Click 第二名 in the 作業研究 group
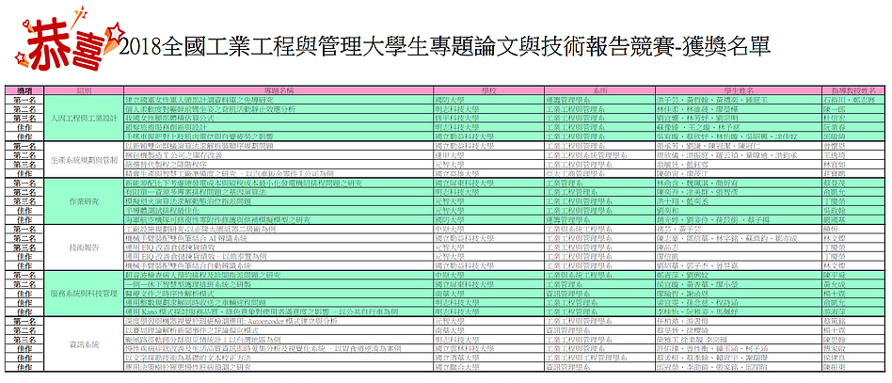This screenshot has height=383, width=892. (24, 192)
